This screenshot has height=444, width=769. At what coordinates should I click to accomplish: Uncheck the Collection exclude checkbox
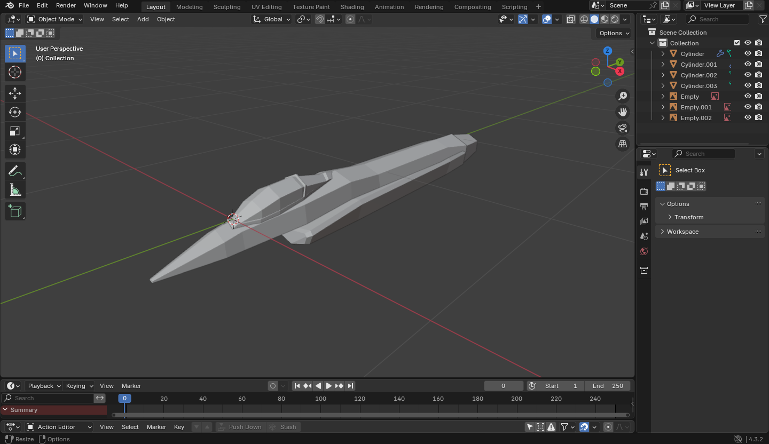[x=737, y=43]
